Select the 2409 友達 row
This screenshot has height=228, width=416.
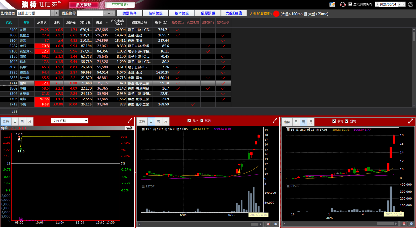(116, 30)
